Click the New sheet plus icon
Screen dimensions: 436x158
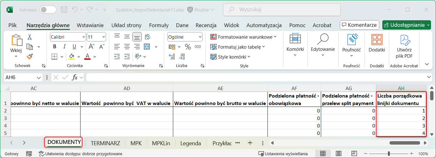coord(250,143)
